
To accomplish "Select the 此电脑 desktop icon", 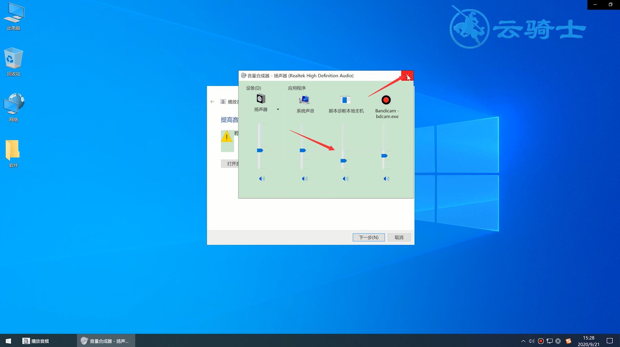I will 13,16.
